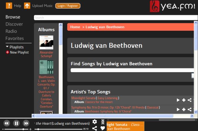This screenshot has height=131, width=198.
Task: Click the orange Help question mark icon
Action: coord(9,6)
